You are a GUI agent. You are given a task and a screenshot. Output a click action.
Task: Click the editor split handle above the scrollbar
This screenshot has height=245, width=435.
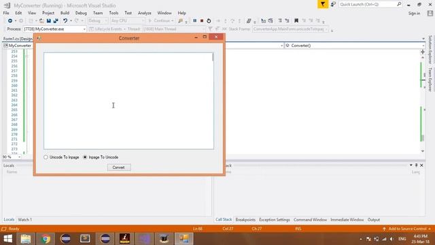pos(423,52)
